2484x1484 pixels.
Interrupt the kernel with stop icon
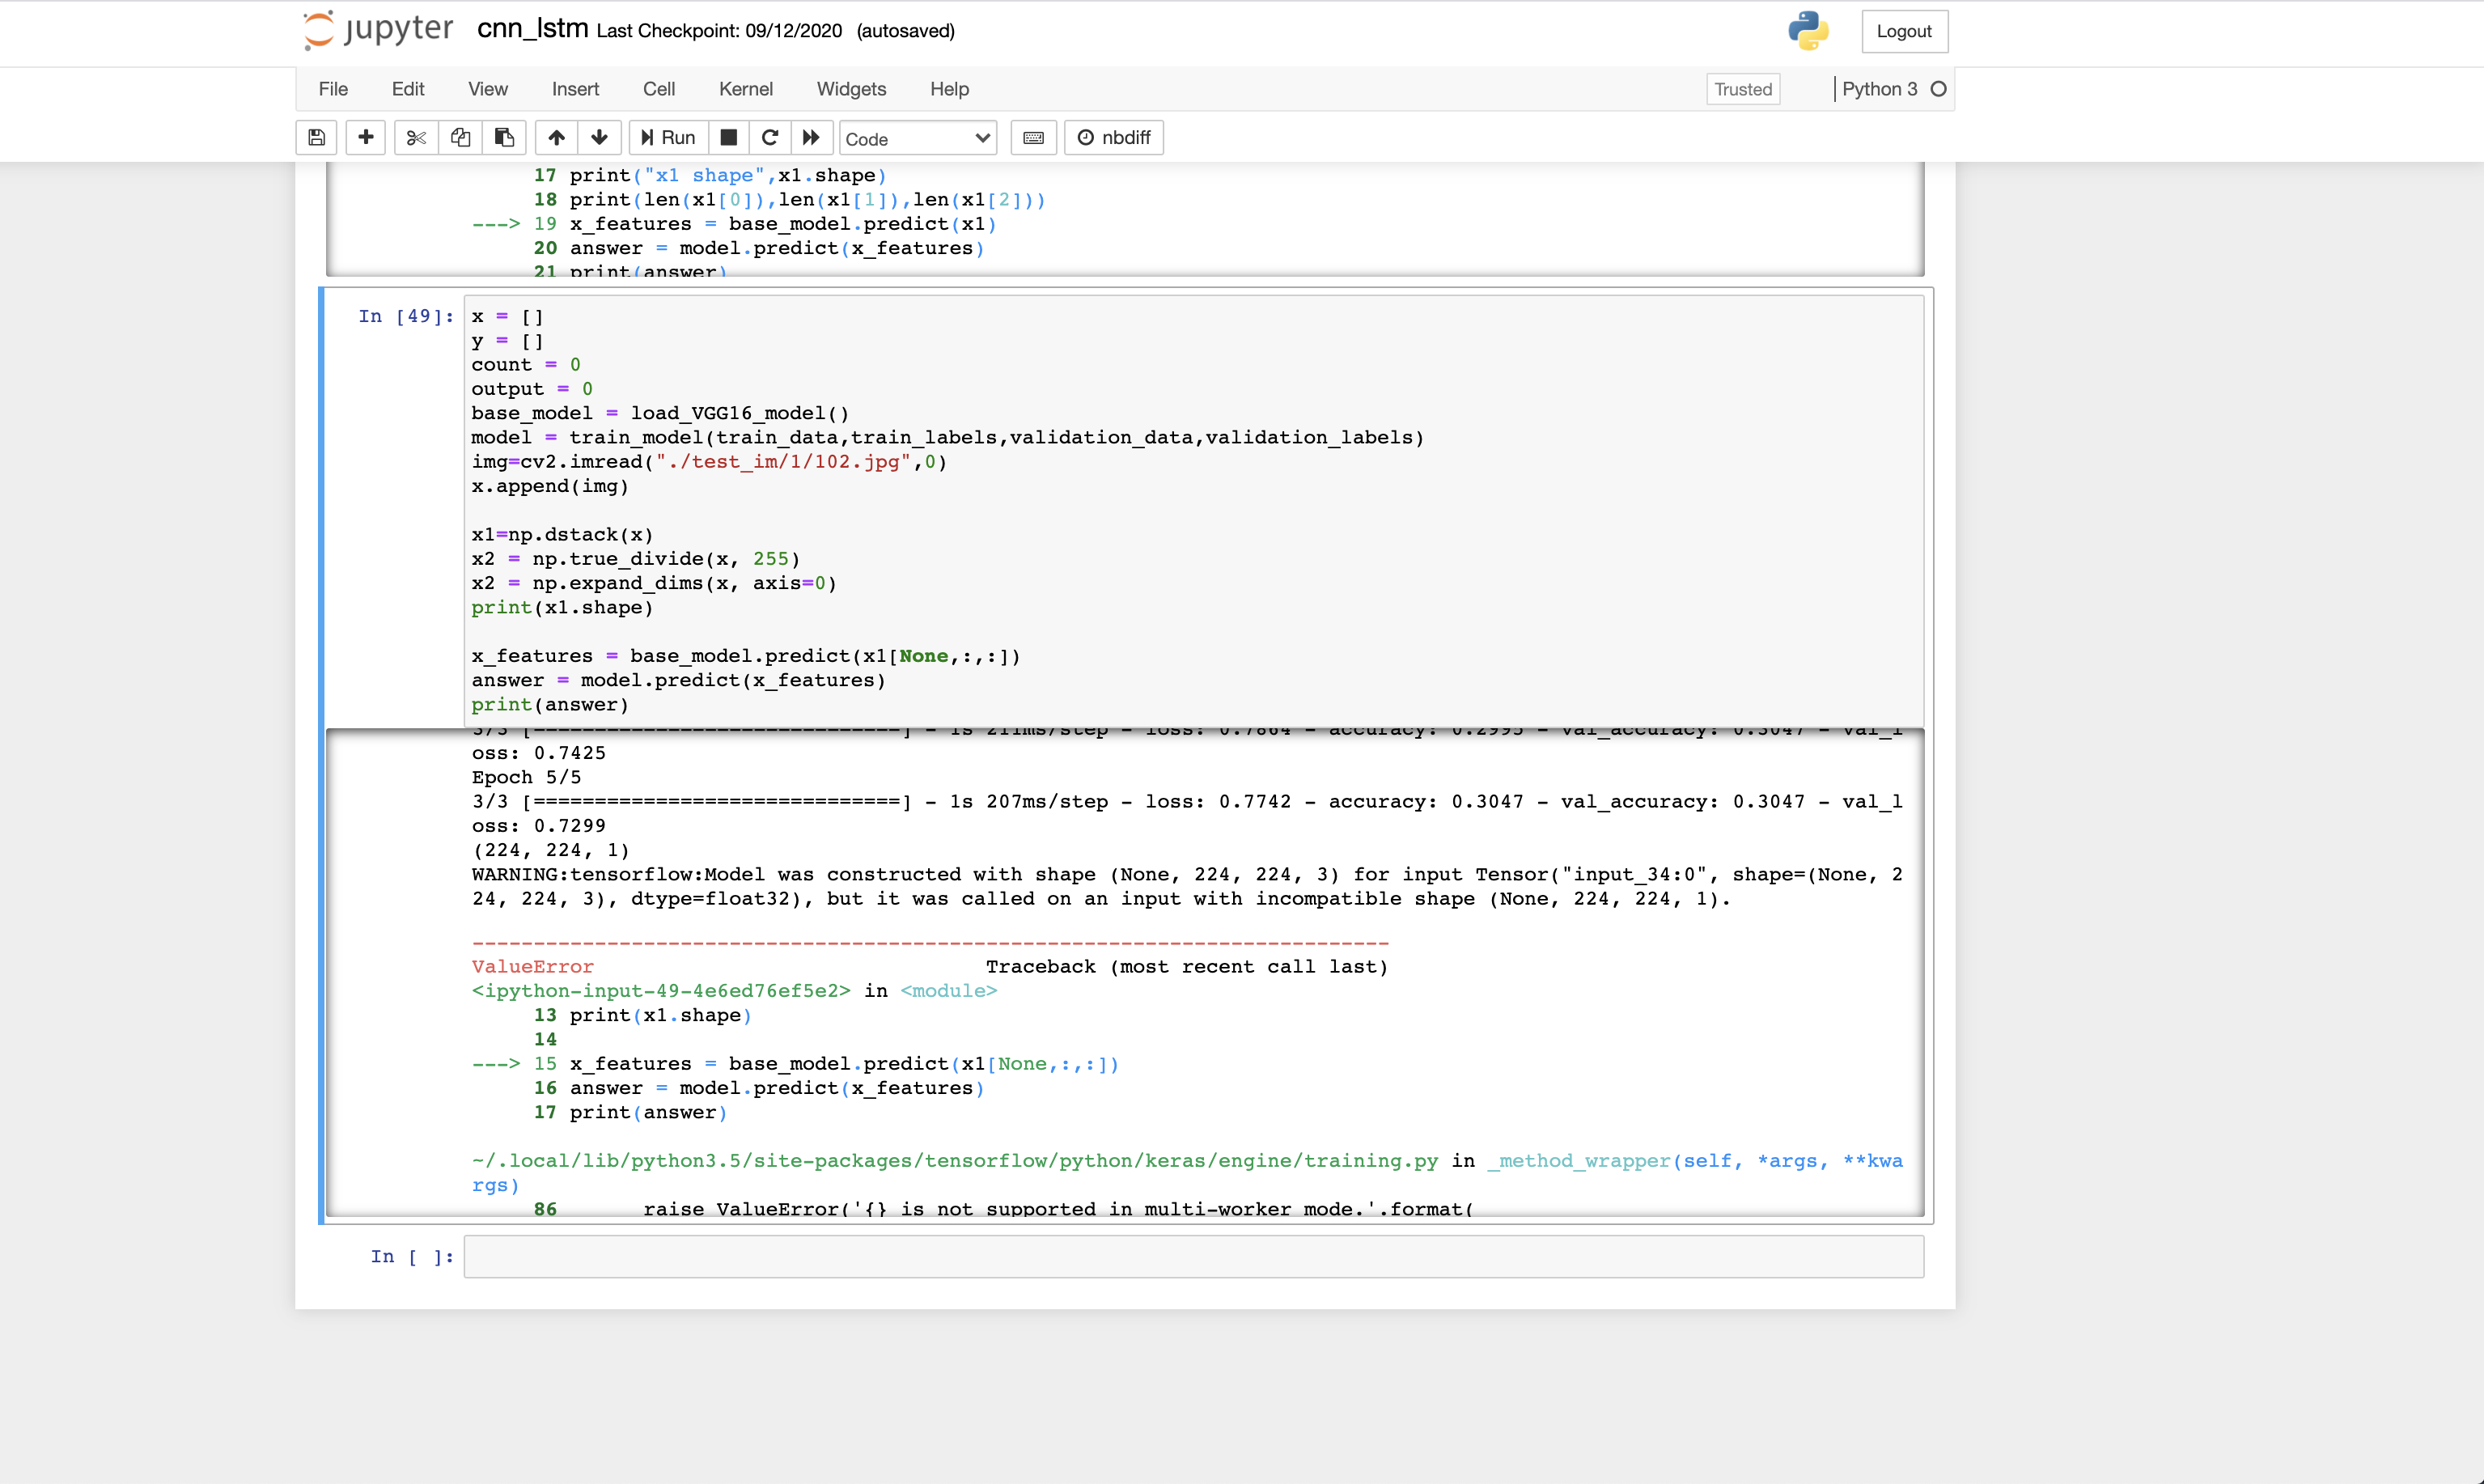pos(728,137)
